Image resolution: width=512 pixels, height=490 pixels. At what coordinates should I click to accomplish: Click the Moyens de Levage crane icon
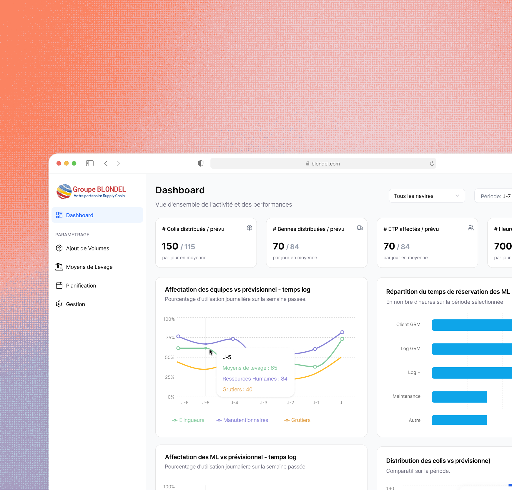coord(59,267)
